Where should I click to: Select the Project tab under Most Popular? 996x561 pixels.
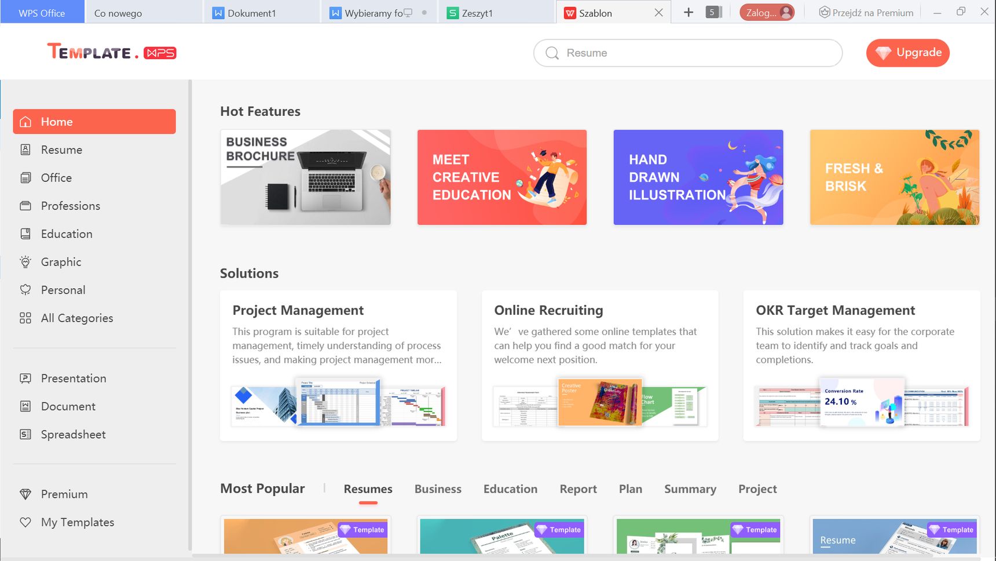757,489
